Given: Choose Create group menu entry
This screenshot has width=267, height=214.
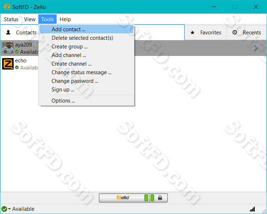Looking at the screenshot, I should click(86, 47).
